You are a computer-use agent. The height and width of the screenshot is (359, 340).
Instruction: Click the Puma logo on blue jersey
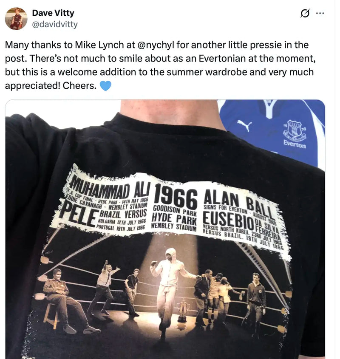tap(245, 125)
